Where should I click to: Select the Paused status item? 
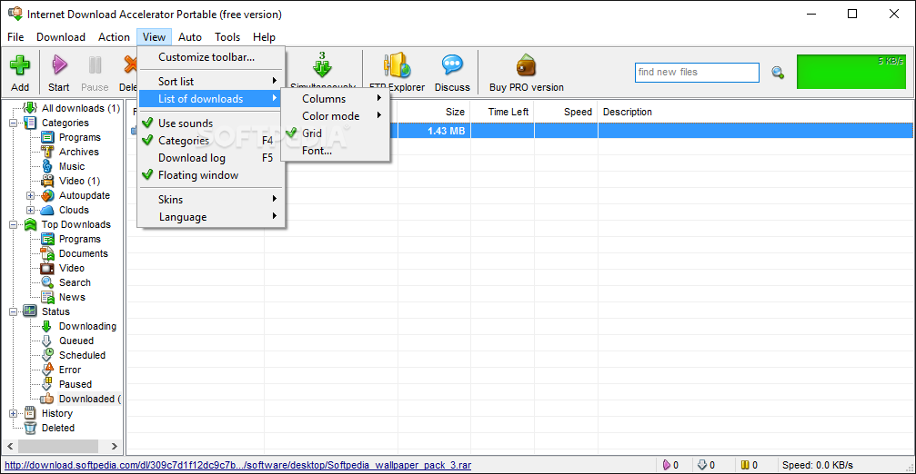point(75,384)
